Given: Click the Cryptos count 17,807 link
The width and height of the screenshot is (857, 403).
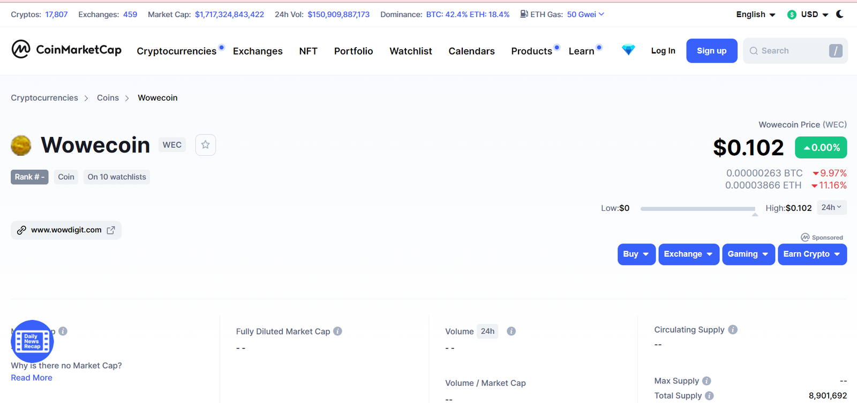Looking at the screenshot, I should pos(56,14).
